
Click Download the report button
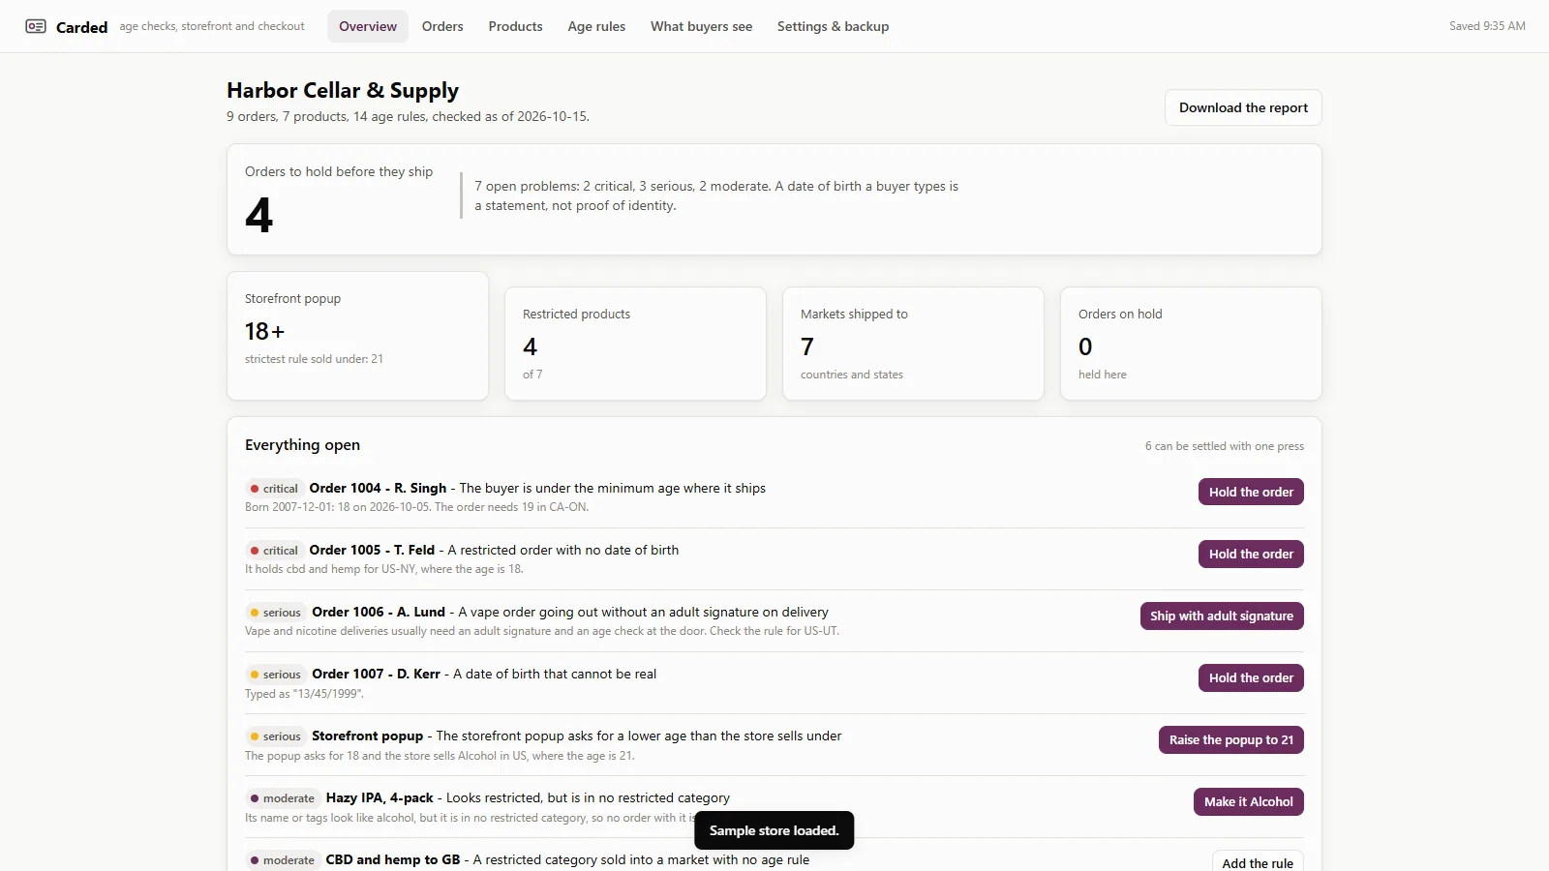[1243, 107]
